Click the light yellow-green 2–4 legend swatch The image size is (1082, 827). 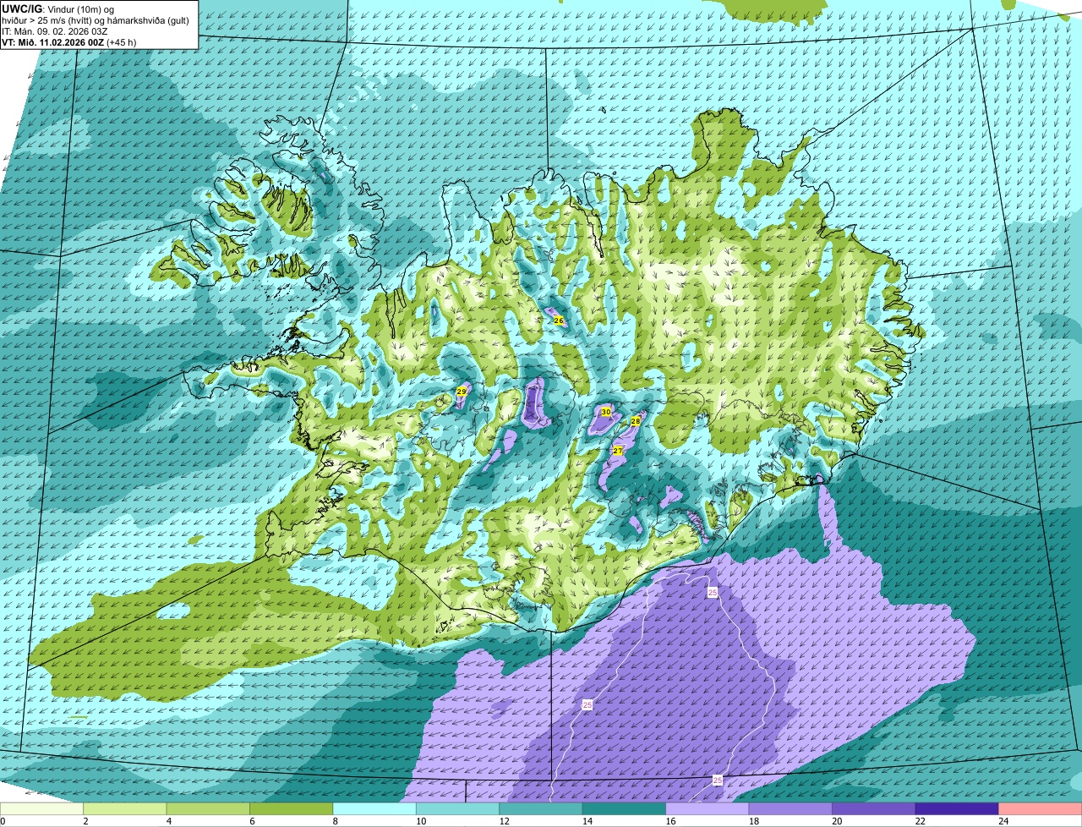125,808
